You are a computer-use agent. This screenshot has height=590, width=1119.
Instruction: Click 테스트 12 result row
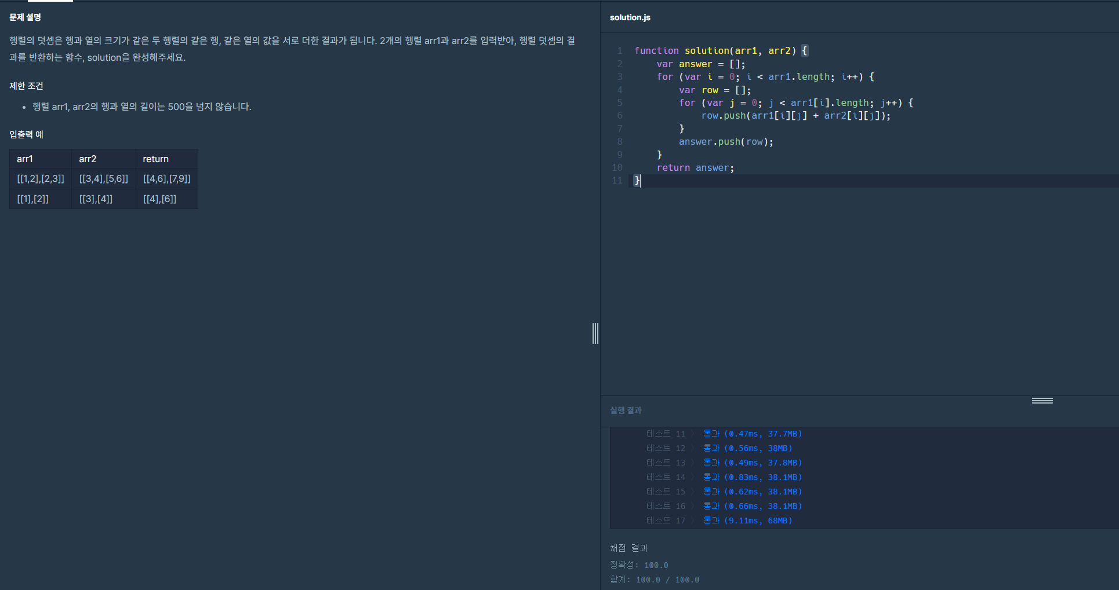tap(719, 448)
